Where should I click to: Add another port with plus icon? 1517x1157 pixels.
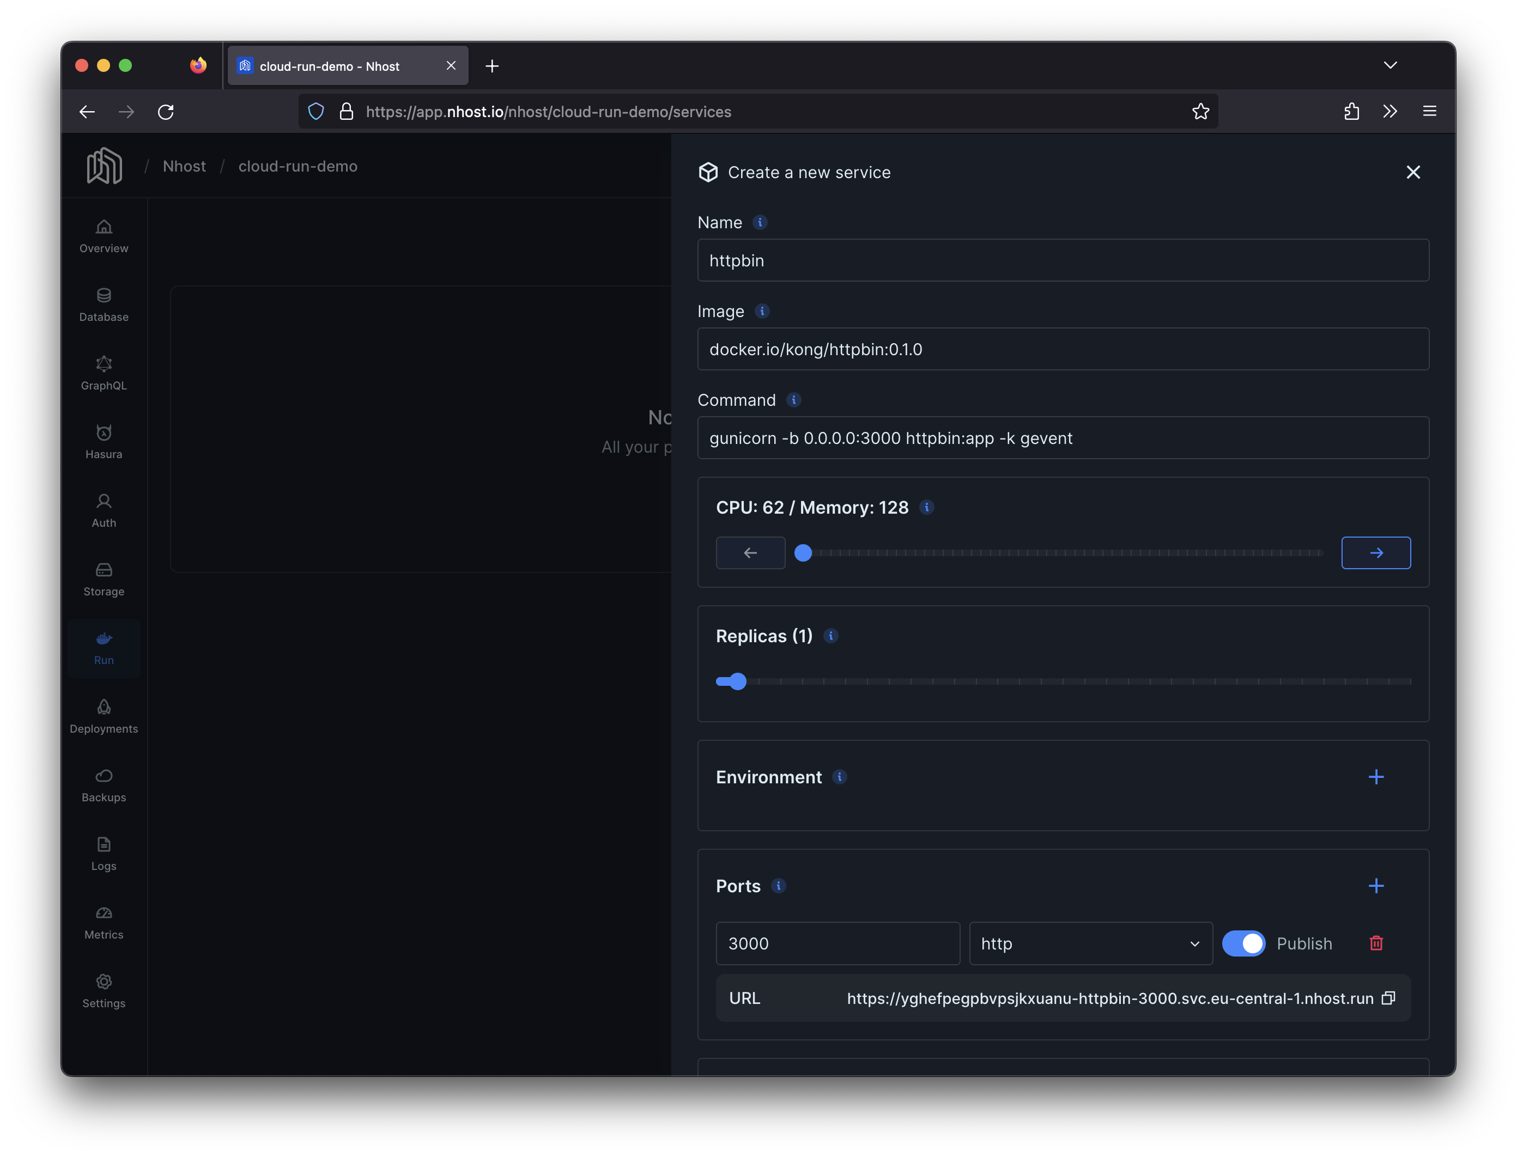(x=1376, y=886)
